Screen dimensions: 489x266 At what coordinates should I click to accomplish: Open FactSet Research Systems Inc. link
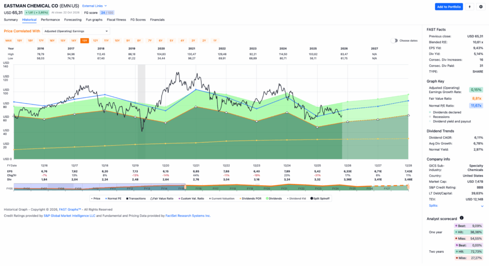(x=188, y=215)
